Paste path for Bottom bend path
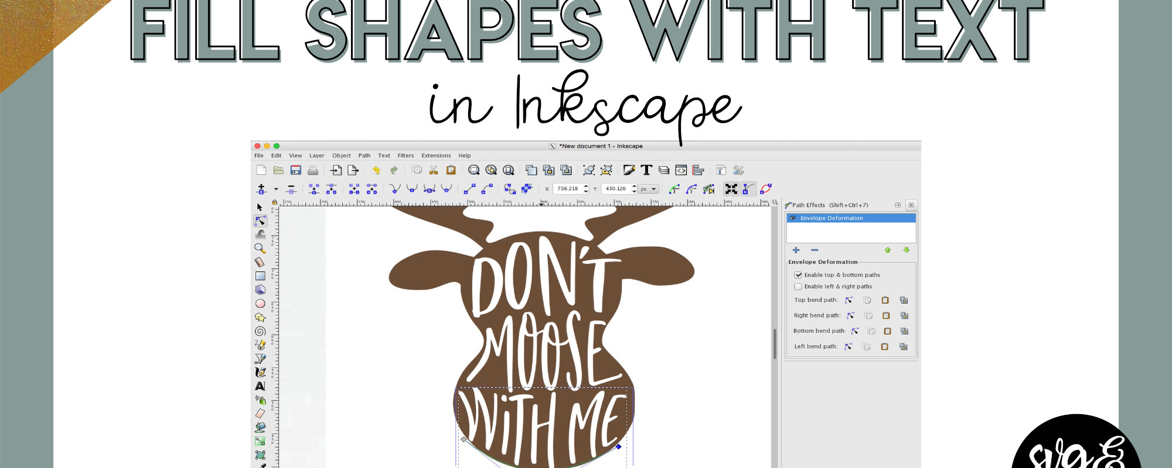Image resolution: width=1172 pixels, height=468 pixels. point(887,331)
